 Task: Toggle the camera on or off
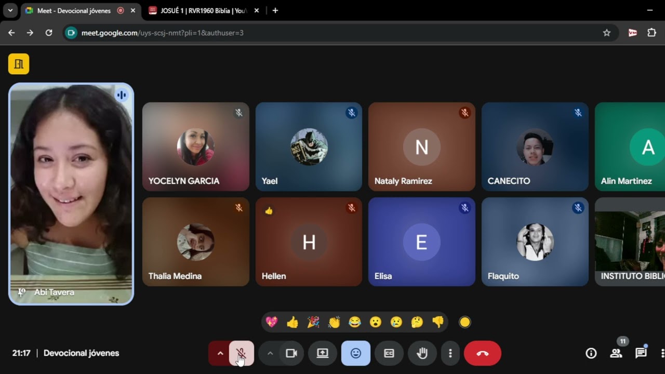click(291, 353)
